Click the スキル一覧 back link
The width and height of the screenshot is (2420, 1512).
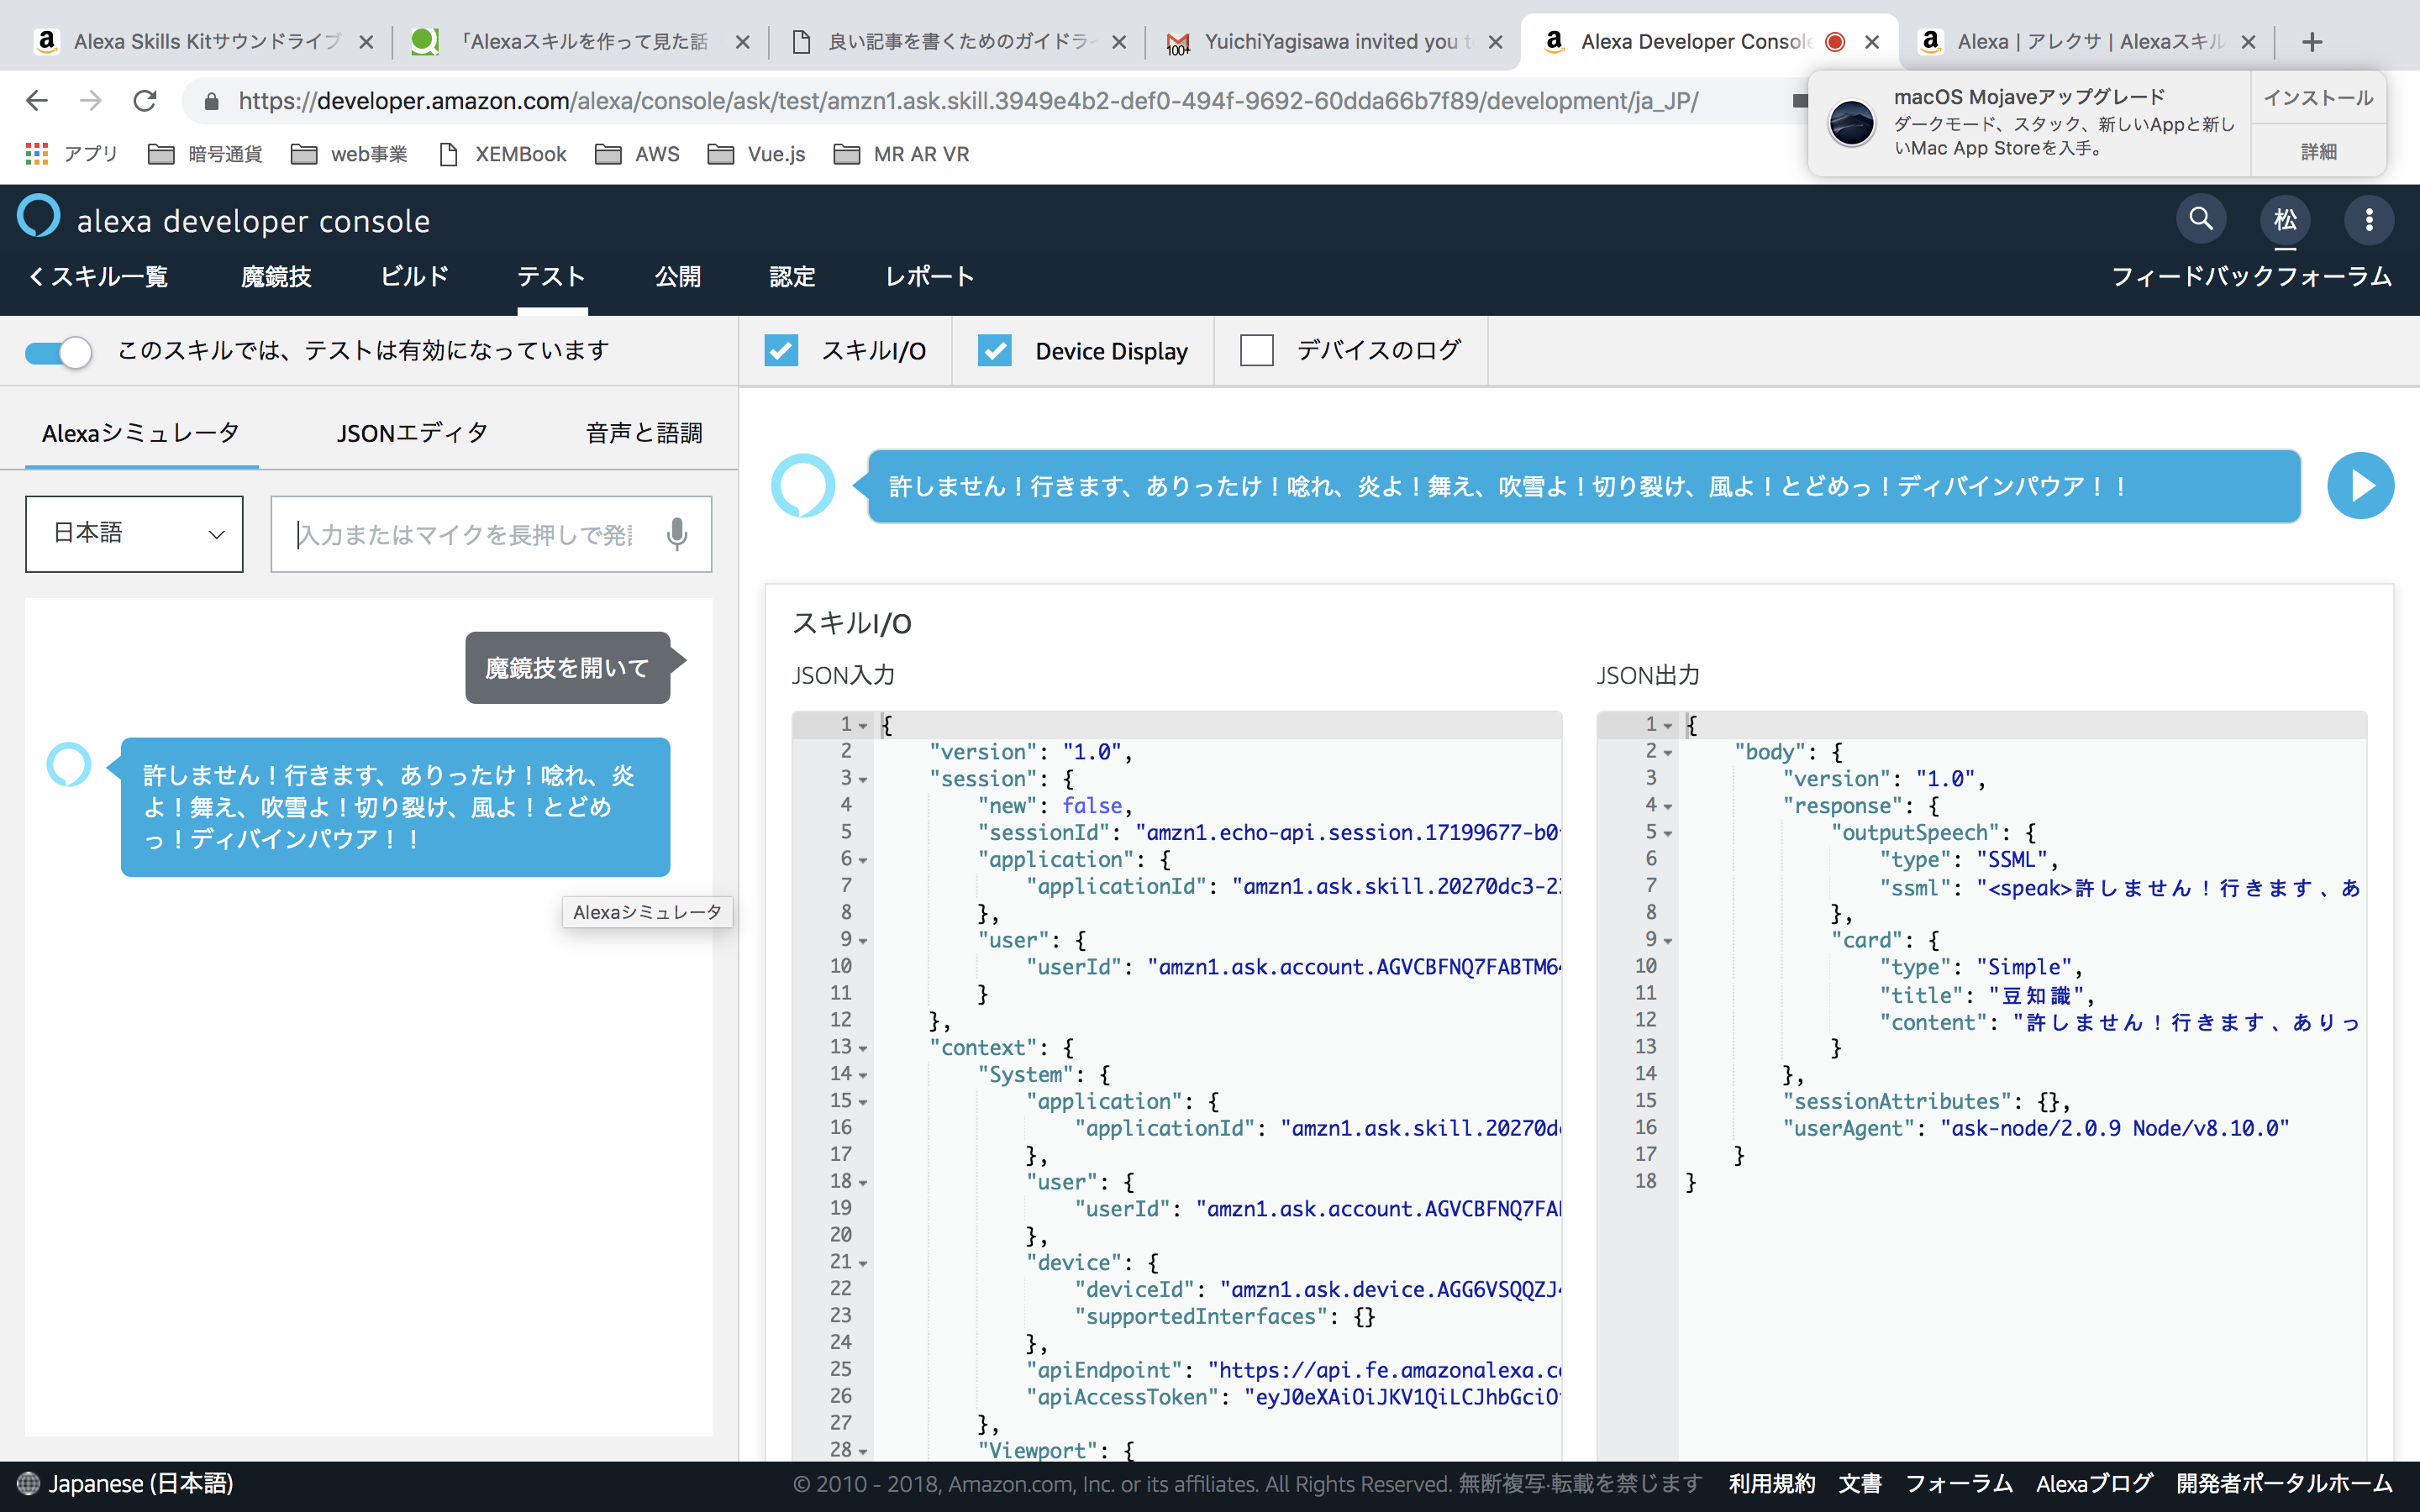[x=99, y=276]
